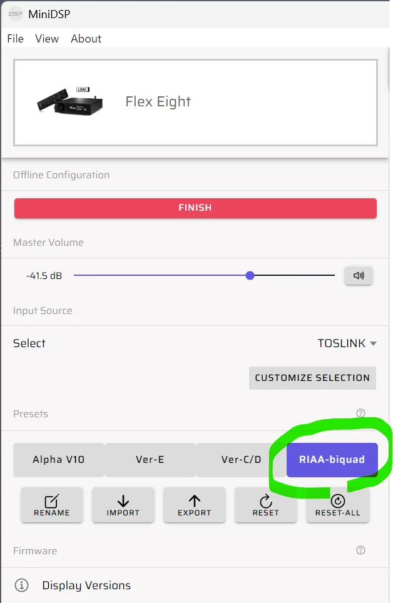The height and width of the screenshot is (603, 393).
Task: Select the Alpha V10 preset
Action: (x=59, y=460)
